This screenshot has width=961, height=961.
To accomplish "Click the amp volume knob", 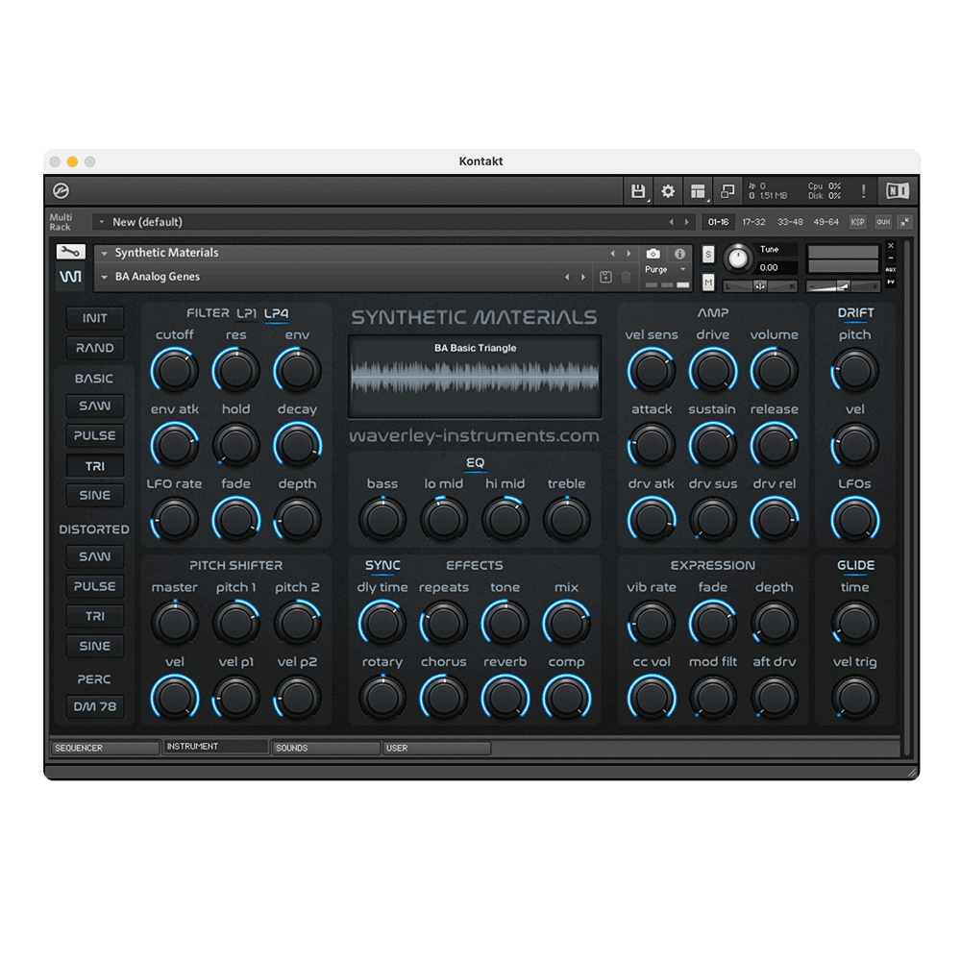I will click(x=774, y=371).
